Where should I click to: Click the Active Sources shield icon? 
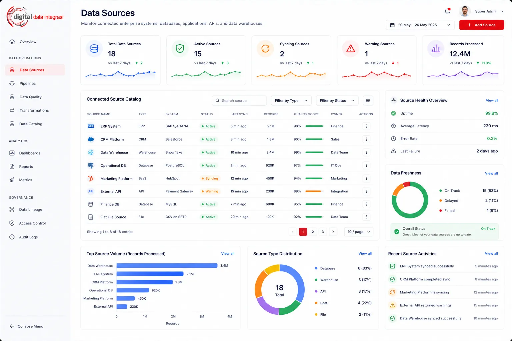(180, 49)
